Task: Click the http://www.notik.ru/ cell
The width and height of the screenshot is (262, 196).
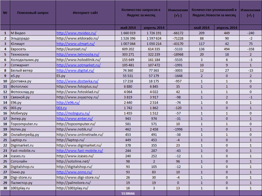Action: [x=85, y=129]
